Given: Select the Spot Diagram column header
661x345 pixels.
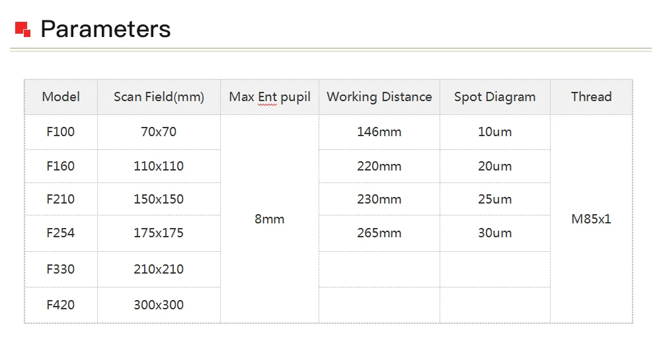Looking at the screenshot, I should (x=495, y=97).
